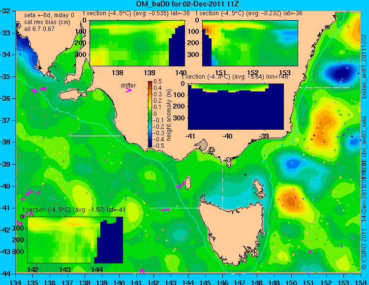This screenshot has height=285, width=369.
Task: Click the 'drifter' legend label
Action: tap(128, 85)
